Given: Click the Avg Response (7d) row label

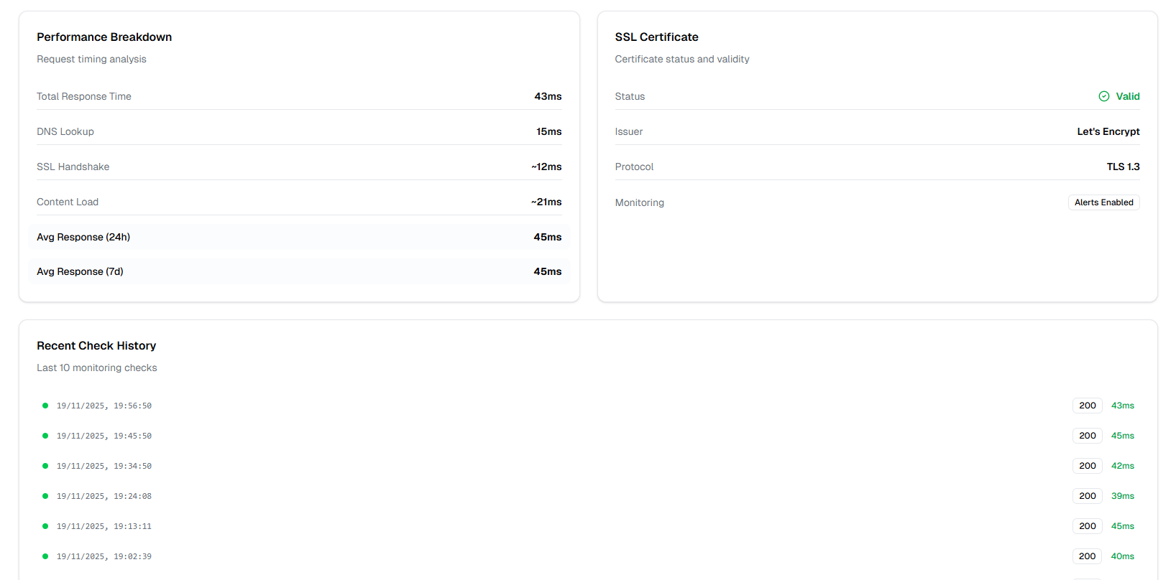Looking at the screenshot, I should click(80, 271).
